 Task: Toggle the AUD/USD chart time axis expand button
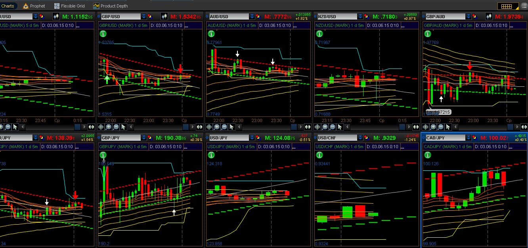pyautogui.click(x=307, y=127)
